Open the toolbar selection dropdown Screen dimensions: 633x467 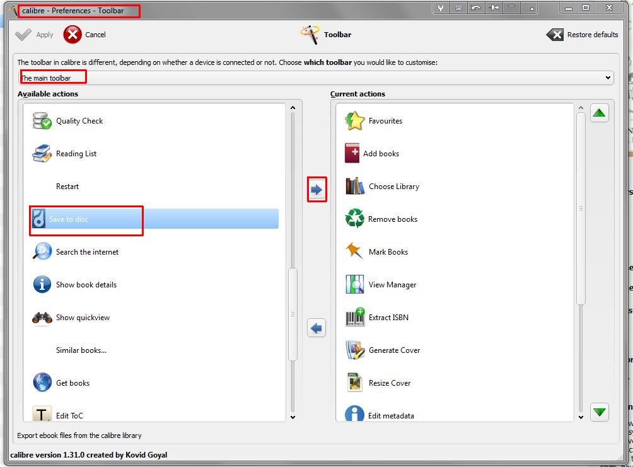317,78
